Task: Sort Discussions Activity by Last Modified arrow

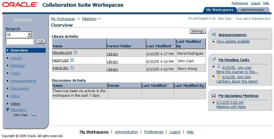Action: click(x=169, y=86)
